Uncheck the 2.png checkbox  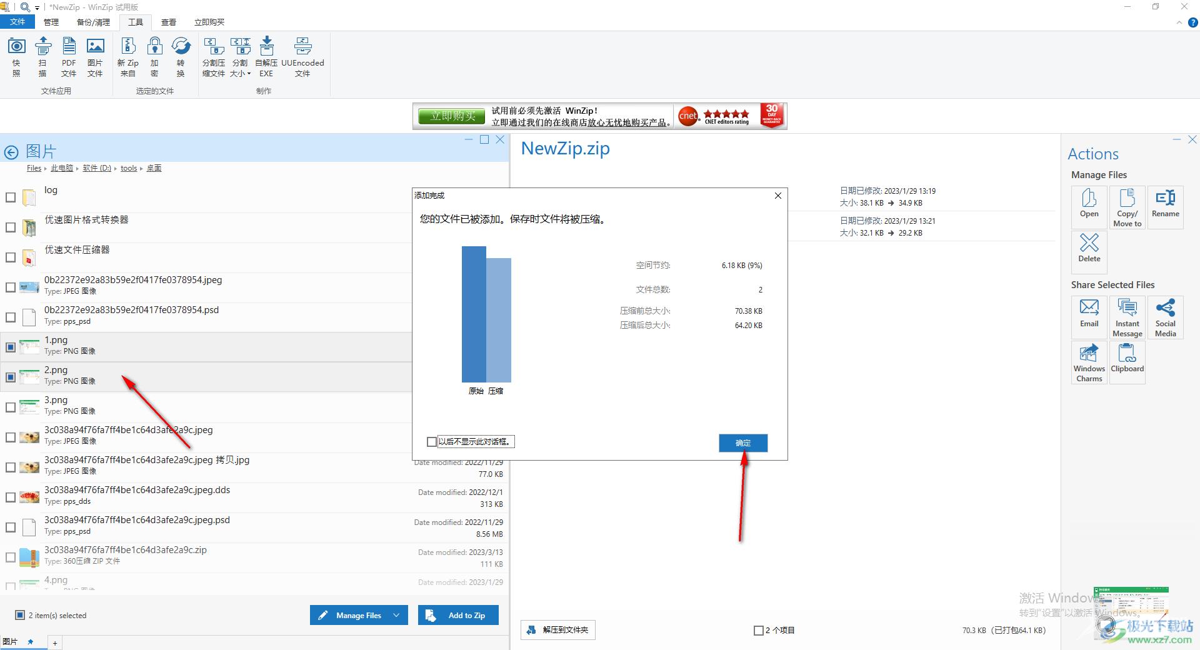click(11, 377)
